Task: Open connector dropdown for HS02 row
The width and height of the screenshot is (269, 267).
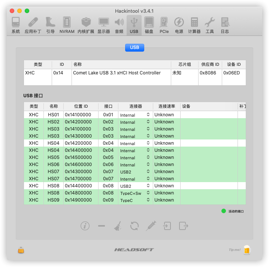Action: click(x=135, y=122)
